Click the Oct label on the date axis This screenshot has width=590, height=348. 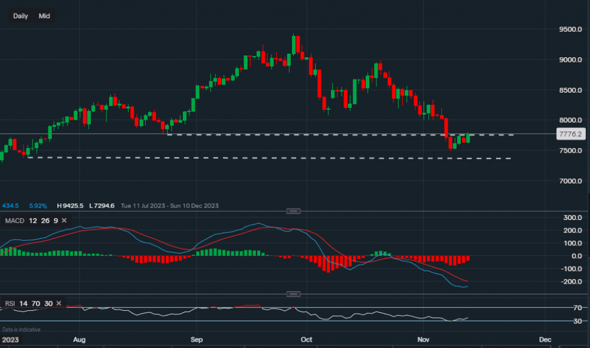point(306,340)
